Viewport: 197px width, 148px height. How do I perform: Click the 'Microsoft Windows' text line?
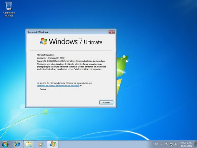45,55
